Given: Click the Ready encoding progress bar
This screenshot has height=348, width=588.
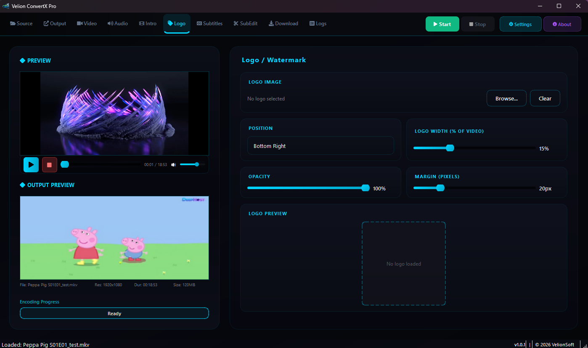Looking at the screenshot, I should click(114, 314).
